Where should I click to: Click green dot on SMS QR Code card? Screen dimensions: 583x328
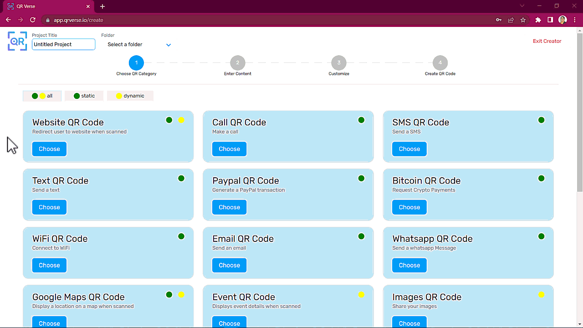pos(541,120)
